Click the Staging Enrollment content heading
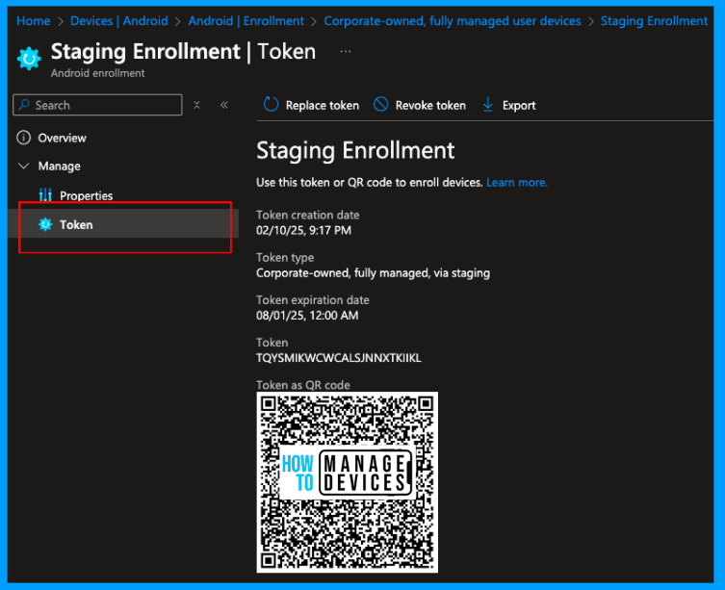Viewport: 725px width, 590px height. point(355,151)
